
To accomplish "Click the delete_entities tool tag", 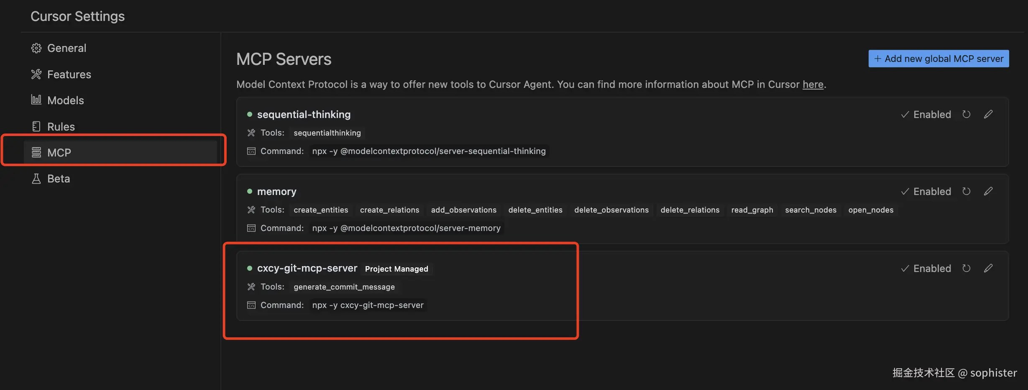I will pos(535,210).
